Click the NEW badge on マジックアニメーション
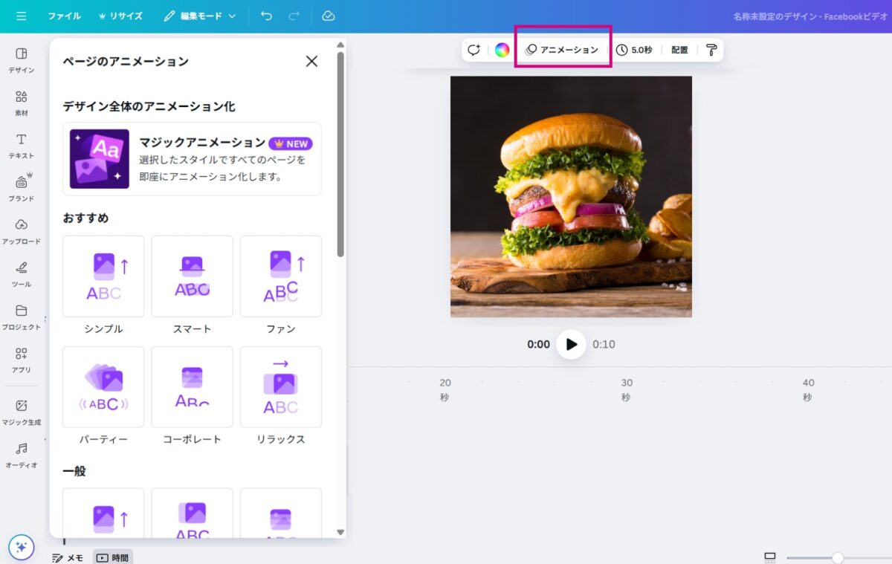The height and width of the screenshot is (564, 892). 291,143
